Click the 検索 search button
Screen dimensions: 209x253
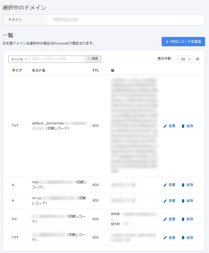point(93,59)
